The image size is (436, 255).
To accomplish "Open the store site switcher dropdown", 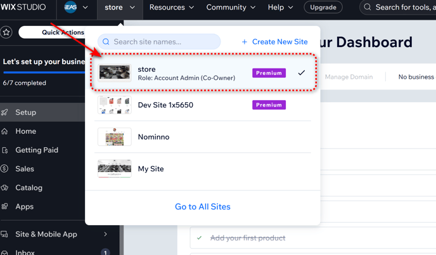I will 120,8.
